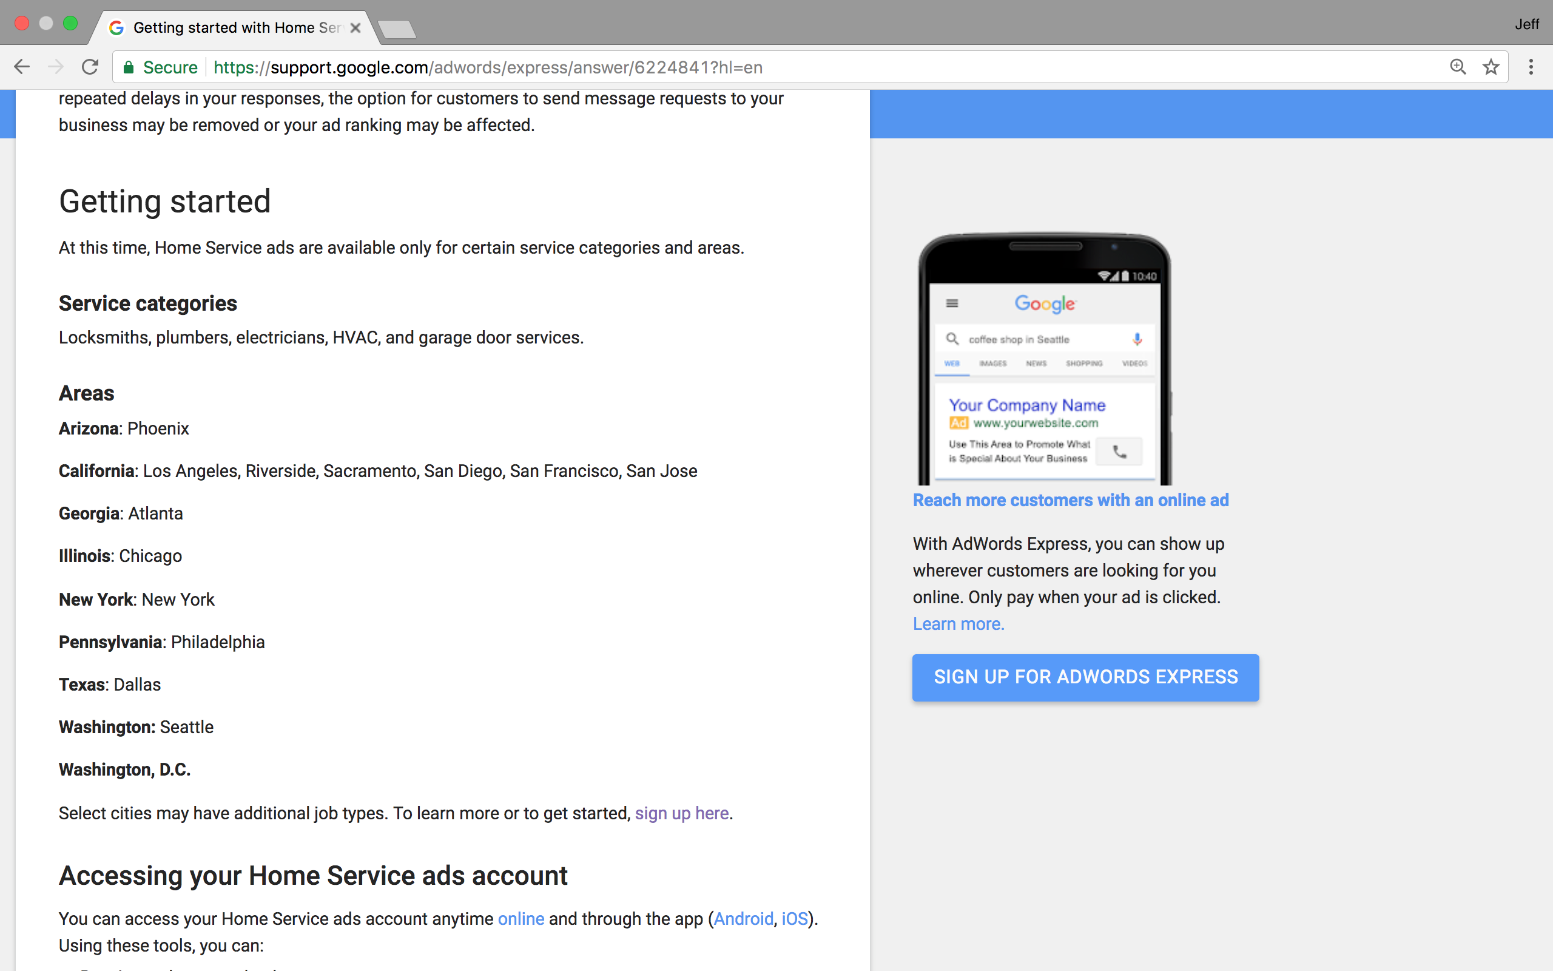The height and width of the screenshot is (971, 1553).
Task: Click the macOS green fullscreen button
Action: click(x=70, y=23)
